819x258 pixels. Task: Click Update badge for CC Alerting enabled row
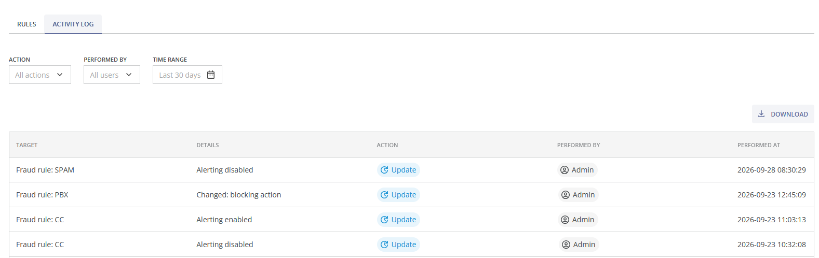[x=398, y=220]
